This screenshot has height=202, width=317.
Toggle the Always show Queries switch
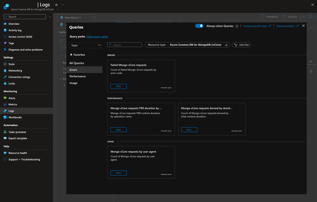coord(199,26)
